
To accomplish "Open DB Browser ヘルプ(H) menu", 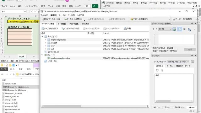I will coord(80,15).
